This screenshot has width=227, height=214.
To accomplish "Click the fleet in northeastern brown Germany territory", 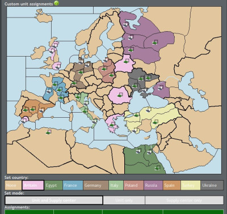I will point(87,65).
